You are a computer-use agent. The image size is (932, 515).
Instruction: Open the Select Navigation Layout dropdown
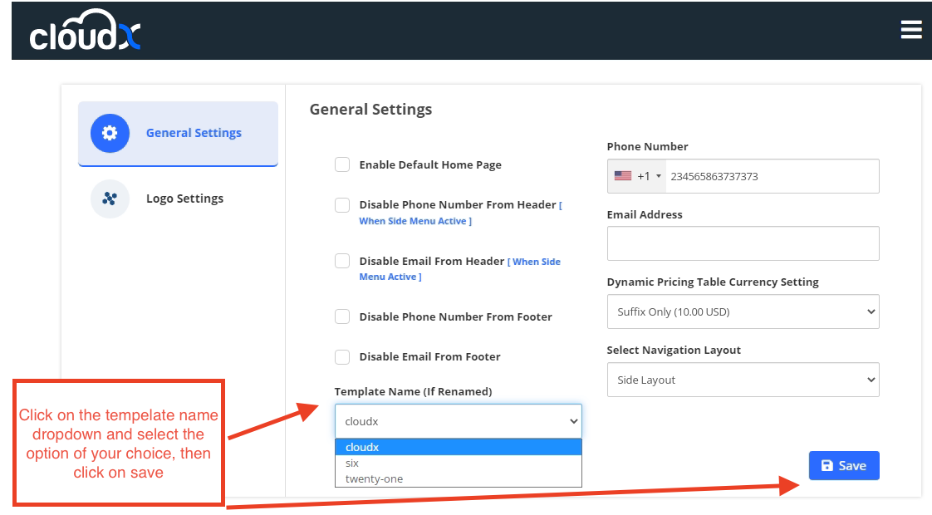[743, 380]
